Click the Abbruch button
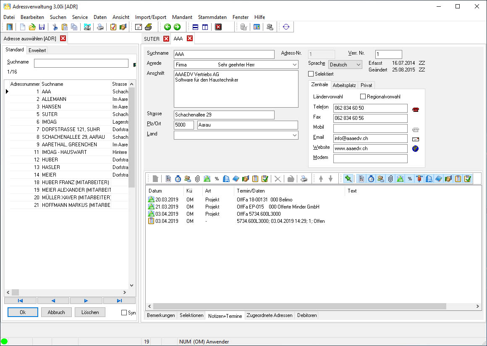Image resolution: width=487 pixels, height=346 pixels. click(x=56, y=312)
